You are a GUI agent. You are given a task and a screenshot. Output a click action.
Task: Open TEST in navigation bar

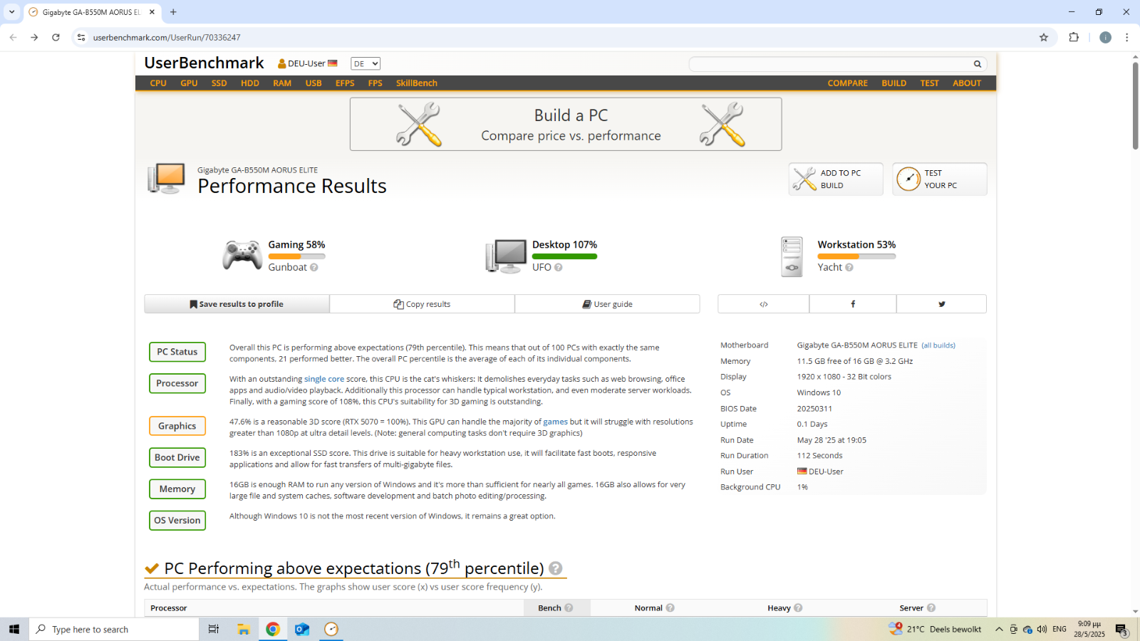tap(929, 83)
